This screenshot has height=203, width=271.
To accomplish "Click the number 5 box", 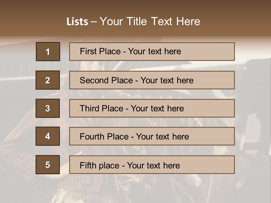I will click(48, 164).
